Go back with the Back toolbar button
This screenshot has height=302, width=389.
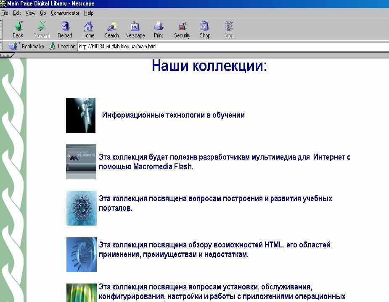tap(18, 29)
